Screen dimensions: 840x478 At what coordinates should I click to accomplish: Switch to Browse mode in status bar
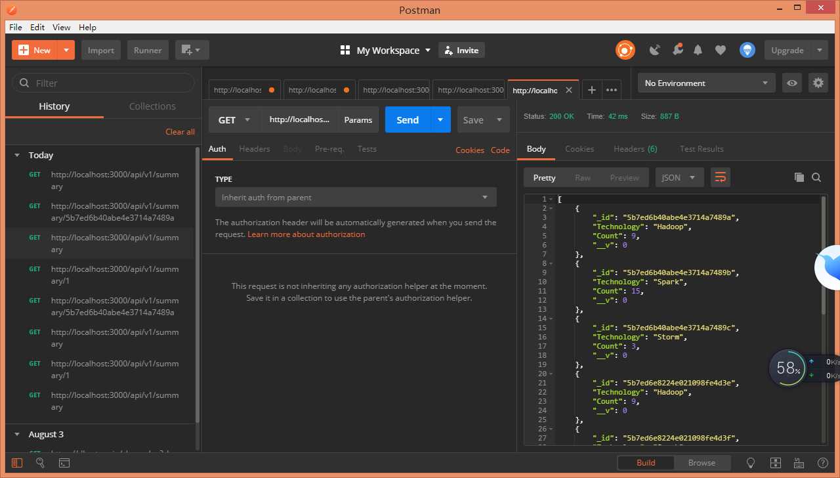[702, 463]
